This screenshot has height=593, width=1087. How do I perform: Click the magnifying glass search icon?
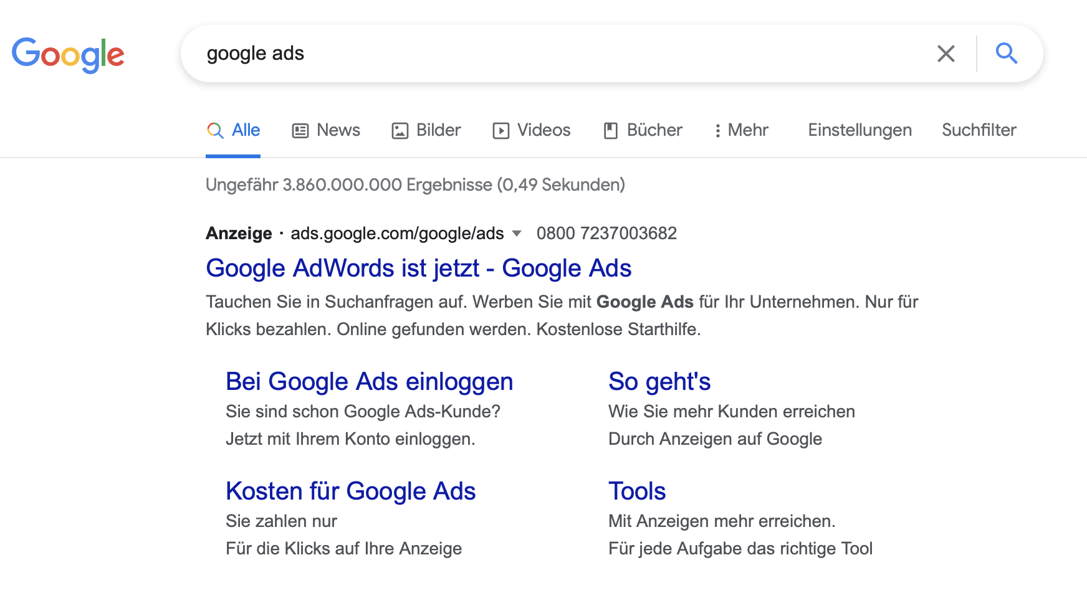tap(1007, 54)
